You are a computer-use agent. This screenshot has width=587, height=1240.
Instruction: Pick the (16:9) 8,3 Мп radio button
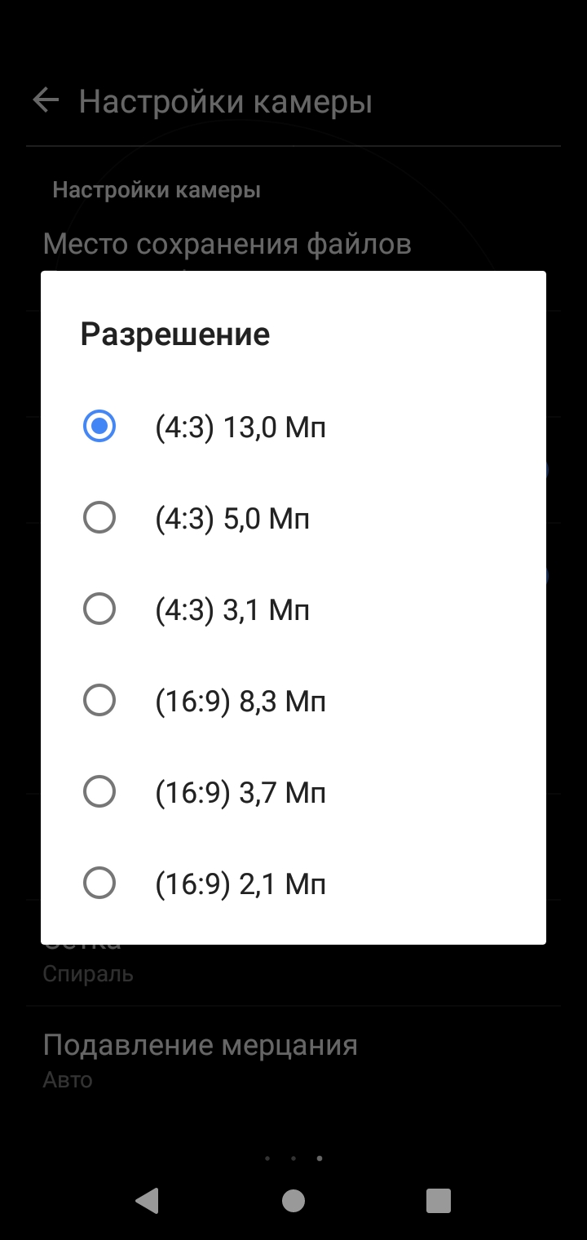coord(99,700)
